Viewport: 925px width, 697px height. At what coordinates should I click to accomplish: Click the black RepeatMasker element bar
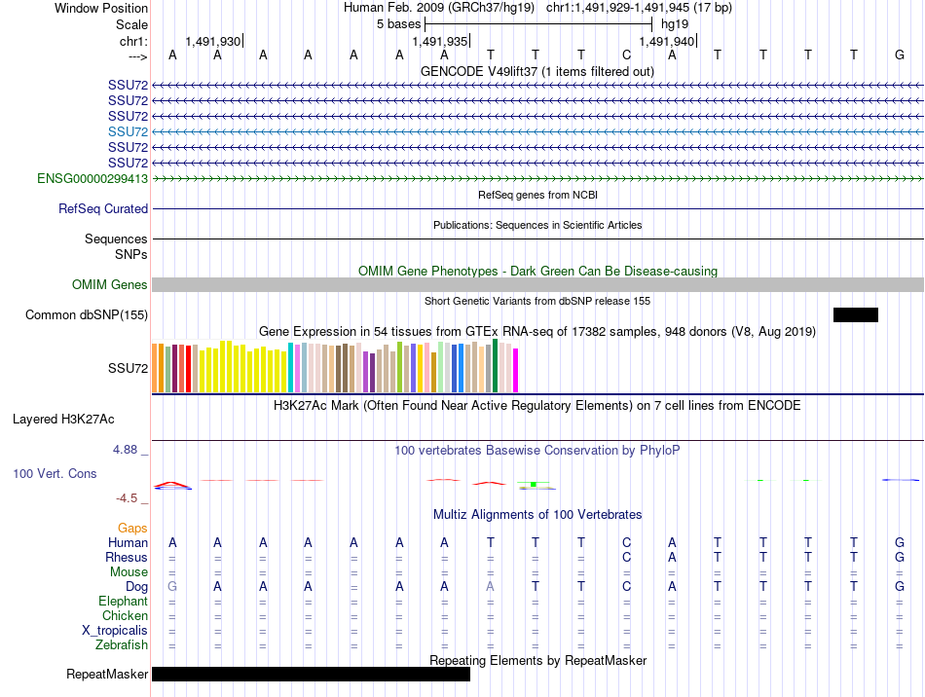click(x=311, y=674)
